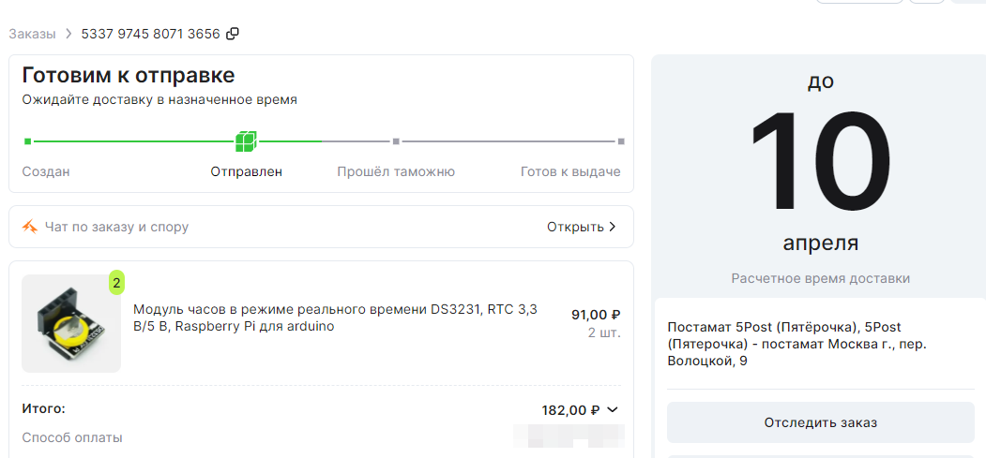
Task: Open the DS3231 module product thumbnail
Action: click(71, 324)
